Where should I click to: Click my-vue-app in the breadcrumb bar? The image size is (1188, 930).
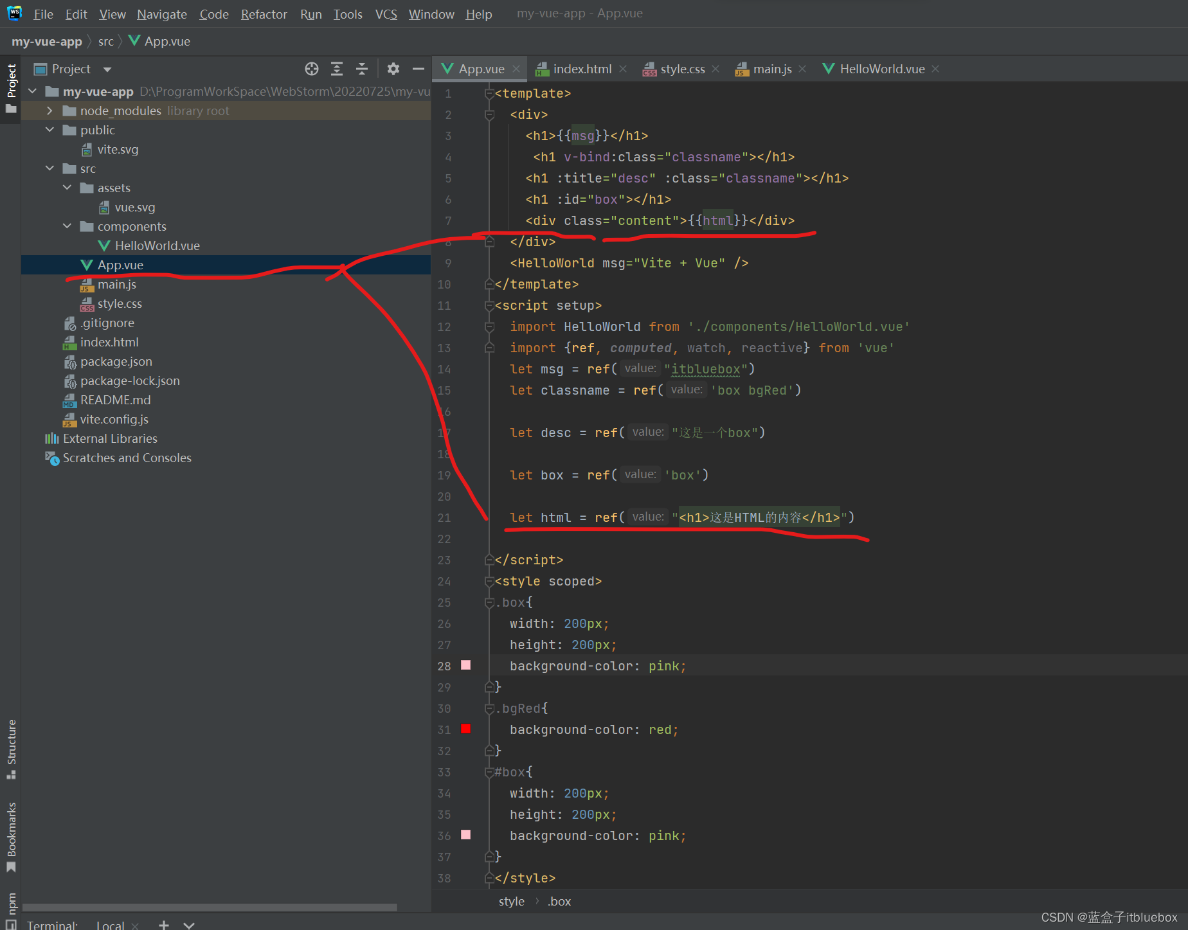47,42
